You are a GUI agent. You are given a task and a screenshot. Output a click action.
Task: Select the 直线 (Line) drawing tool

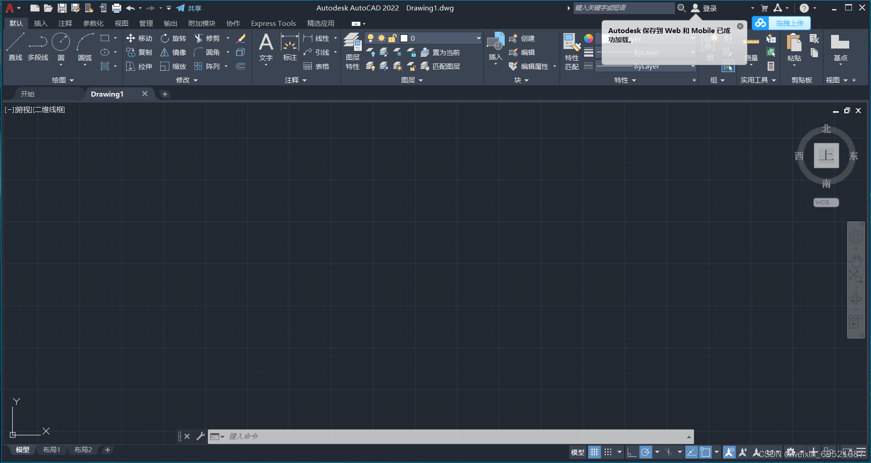click(15, 47)
